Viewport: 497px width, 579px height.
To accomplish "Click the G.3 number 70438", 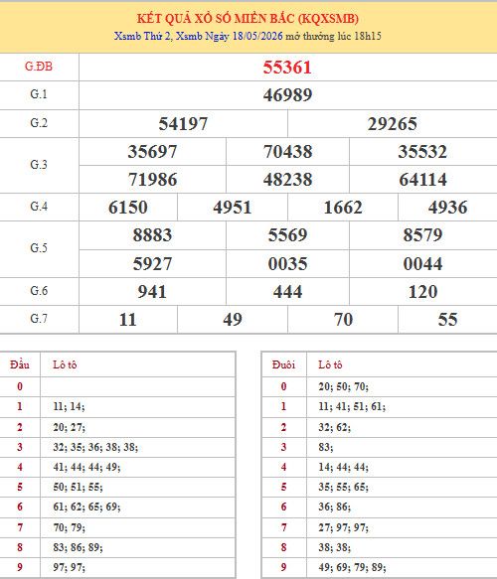I will click(287, 152).
